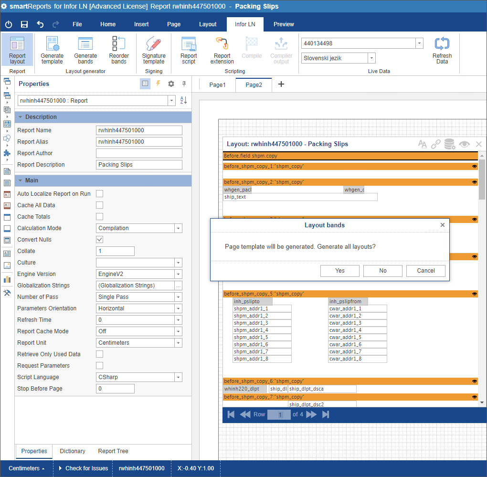Select the image component in the sidebar
Image resolution: width=487 pixels, height=477 pixels.
7,265
